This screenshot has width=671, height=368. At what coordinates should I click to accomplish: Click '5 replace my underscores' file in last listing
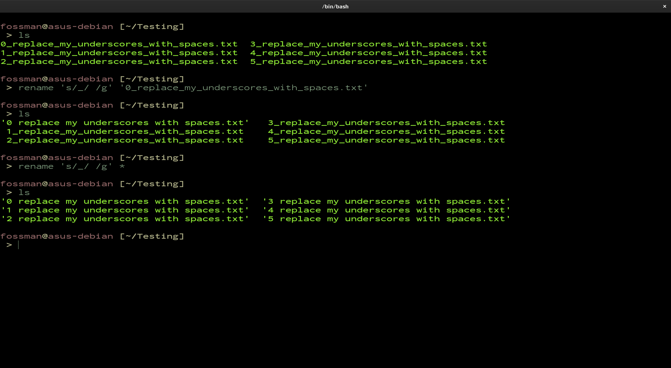coord(386,219)
